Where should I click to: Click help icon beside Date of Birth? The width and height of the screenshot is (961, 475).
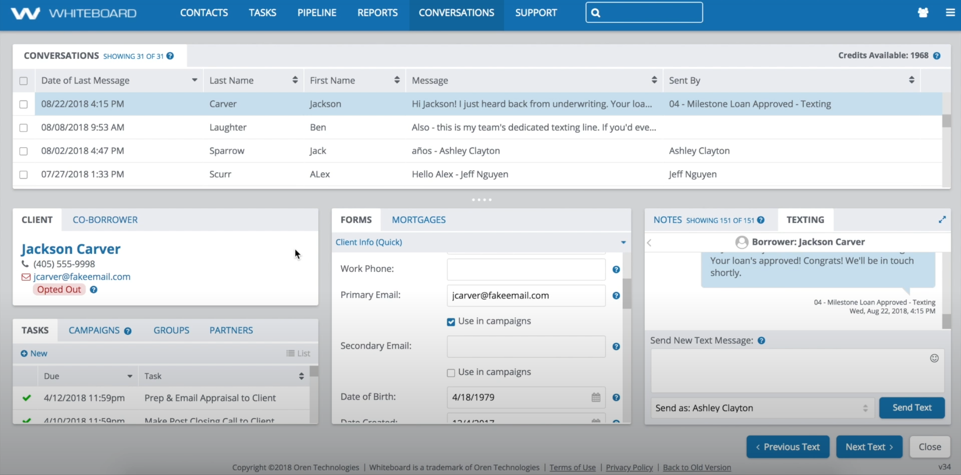point(616,397)
